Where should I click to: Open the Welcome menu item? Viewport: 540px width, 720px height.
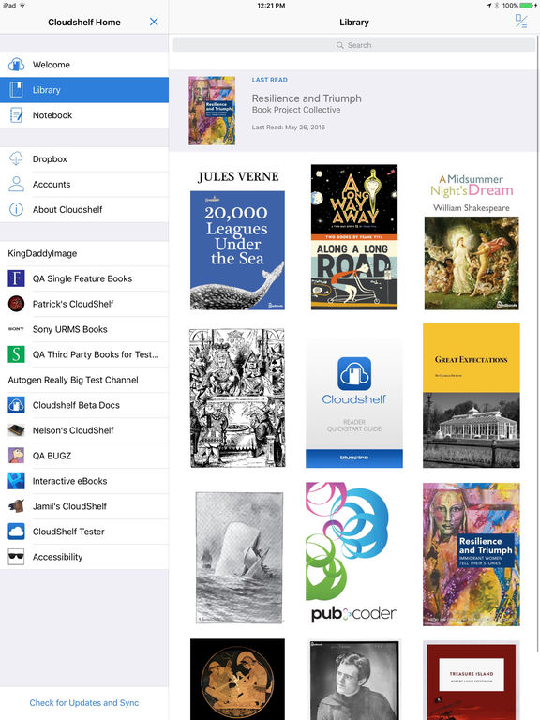pos(84,65)
